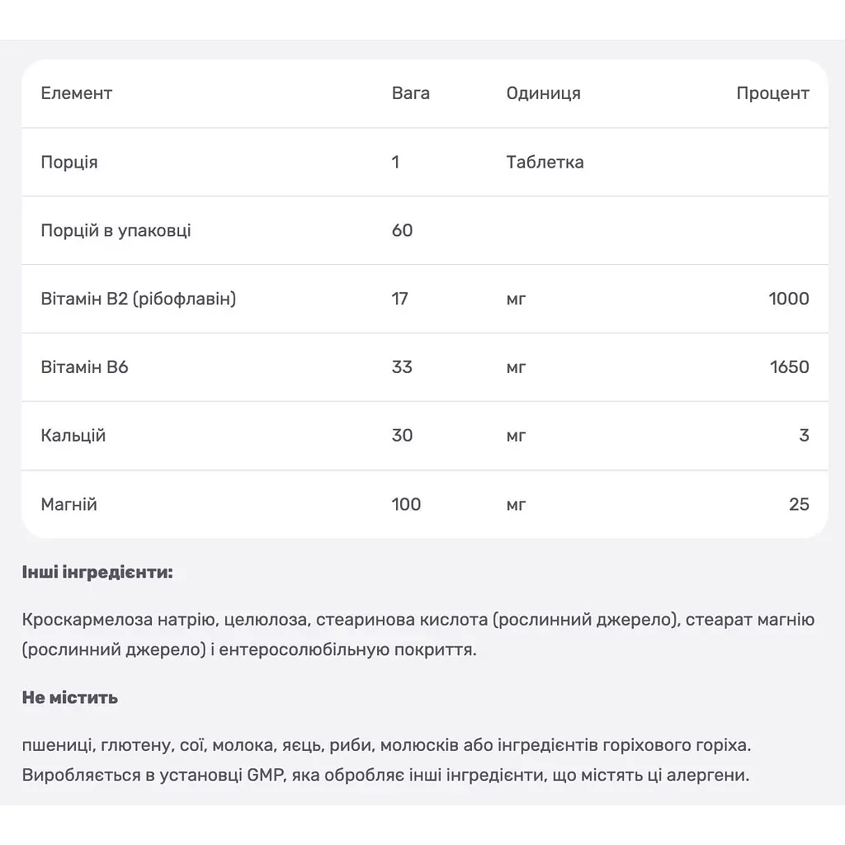Screen dimensions: 845x845
Task: Click the Процент column header
Action: tap(772, 94)
